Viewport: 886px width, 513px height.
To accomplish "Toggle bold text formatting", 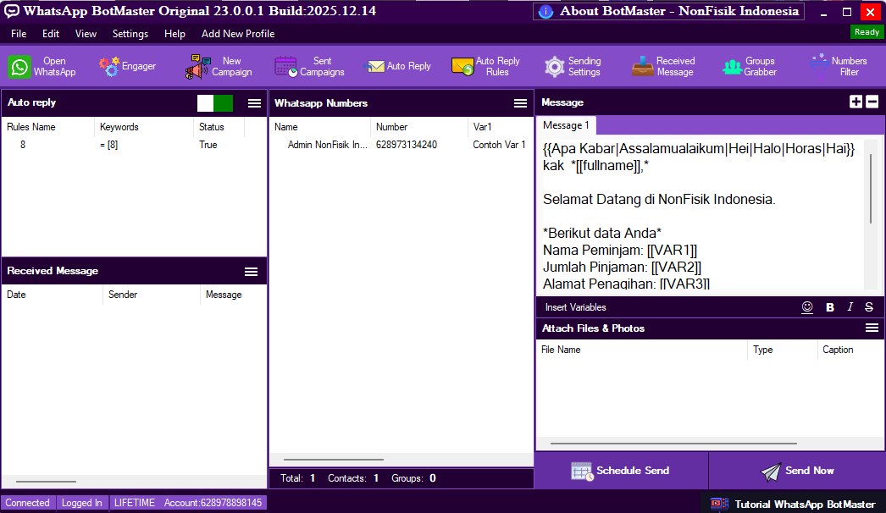I will tap(830, 307).
